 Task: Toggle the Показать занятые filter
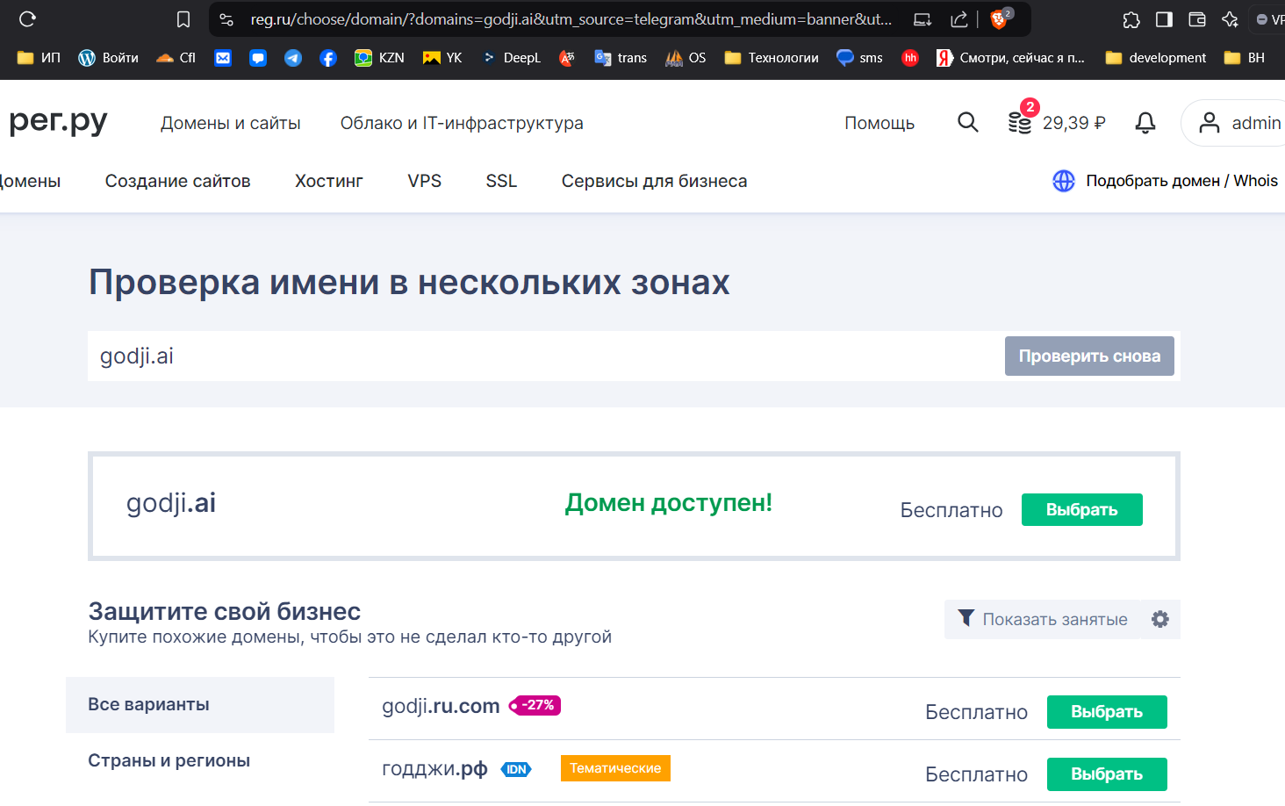[x=1043, y=619]
